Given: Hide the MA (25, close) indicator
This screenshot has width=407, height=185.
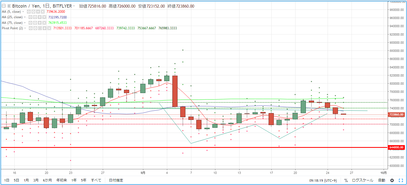Looking at the screenshot, I should [x=30, y=17].
